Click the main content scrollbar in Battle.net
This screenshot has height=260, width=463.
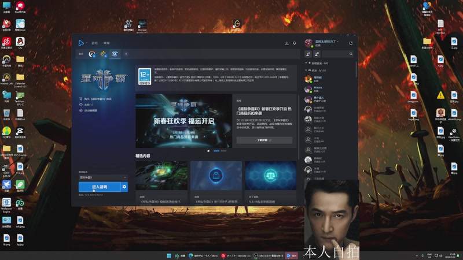(299, 127)
